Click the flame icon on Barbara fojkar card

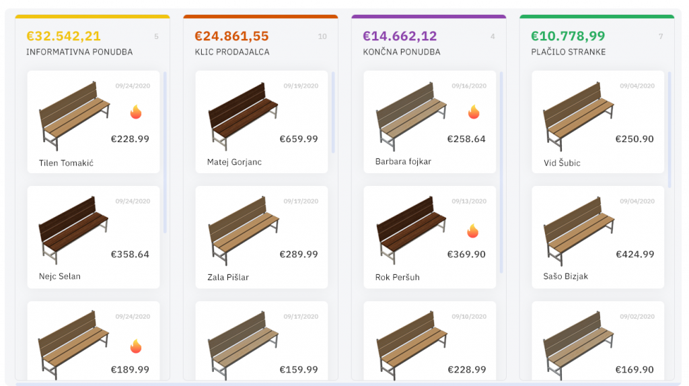coord(474,112)
